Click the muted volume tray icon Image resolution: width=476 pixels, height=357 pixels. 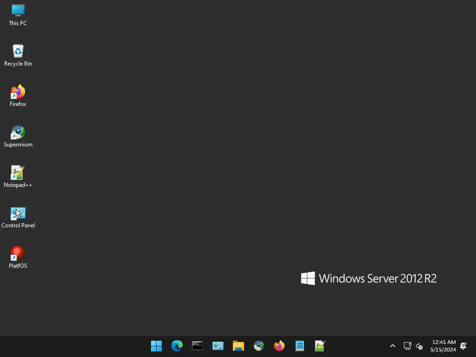[419, 346]
